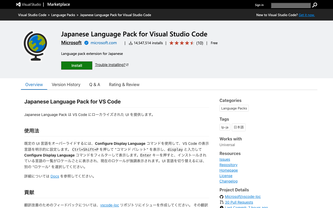
Task: Open the Docs link in the overview
Action: [x=55, y=176]
